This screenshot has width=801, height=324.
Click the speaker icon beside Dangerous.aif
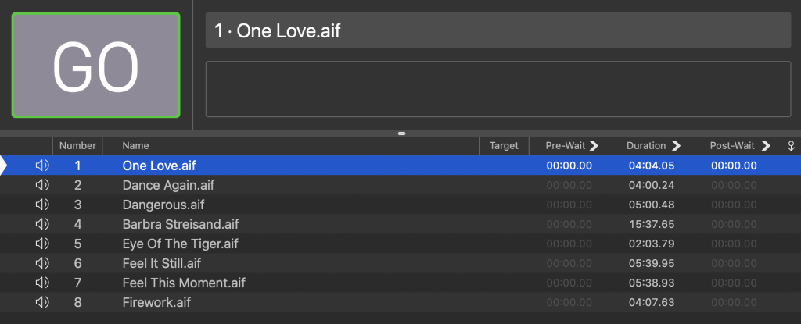point(42,205)
